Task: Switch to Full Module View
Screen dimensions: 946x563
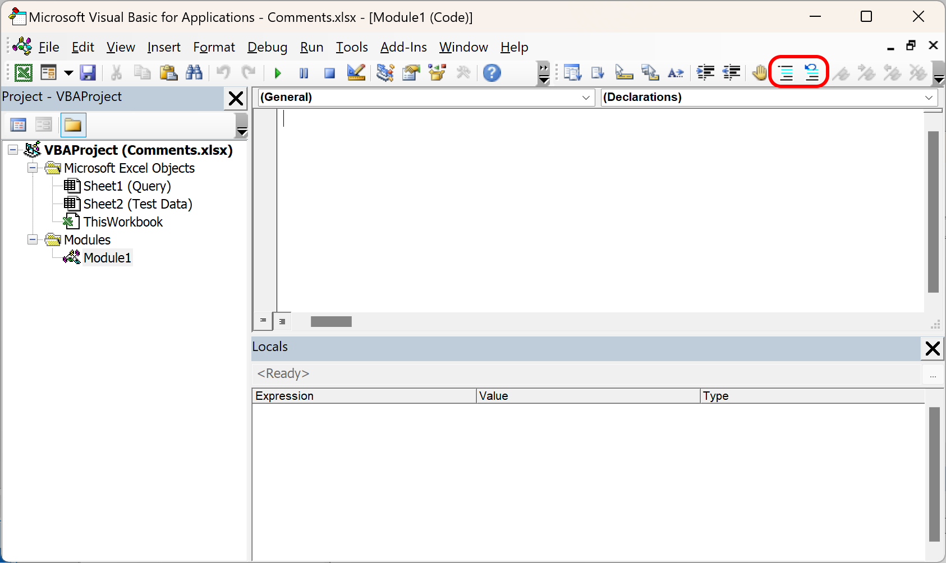Action: click(282, 321)
